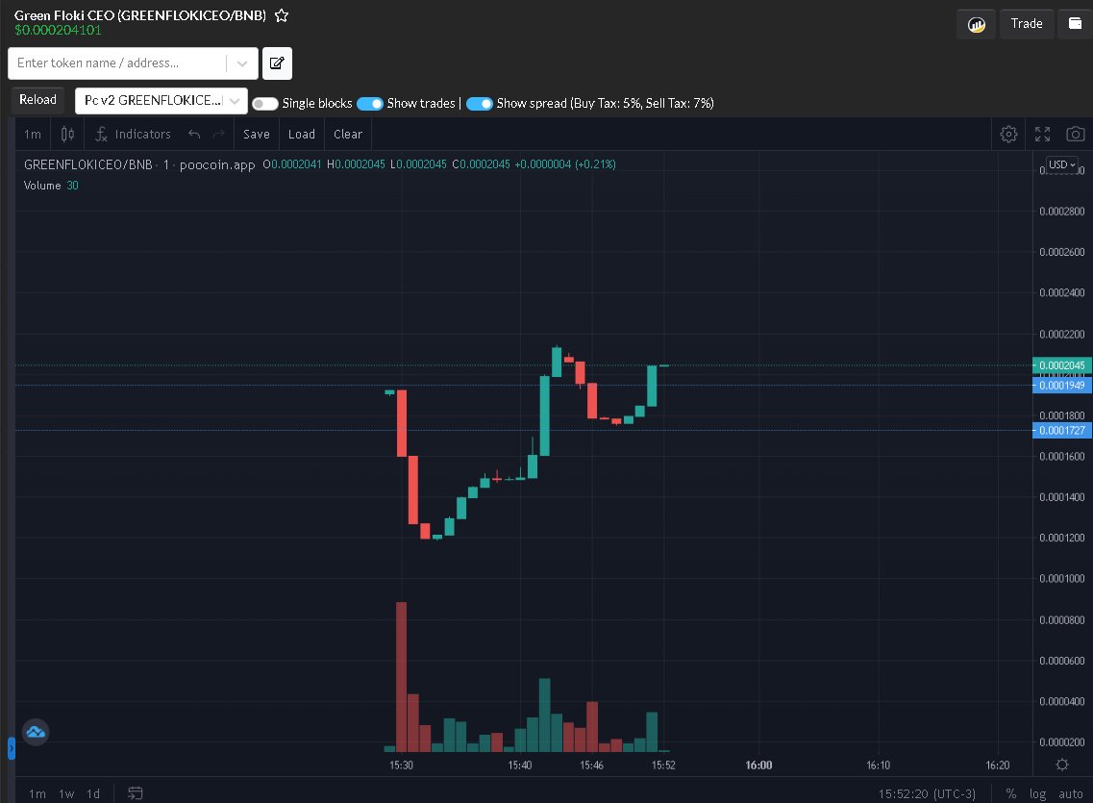The height and width of the screenshot is (803, 1093).
Task: Select 1d range at bottom bar
Action: [93, 794]
